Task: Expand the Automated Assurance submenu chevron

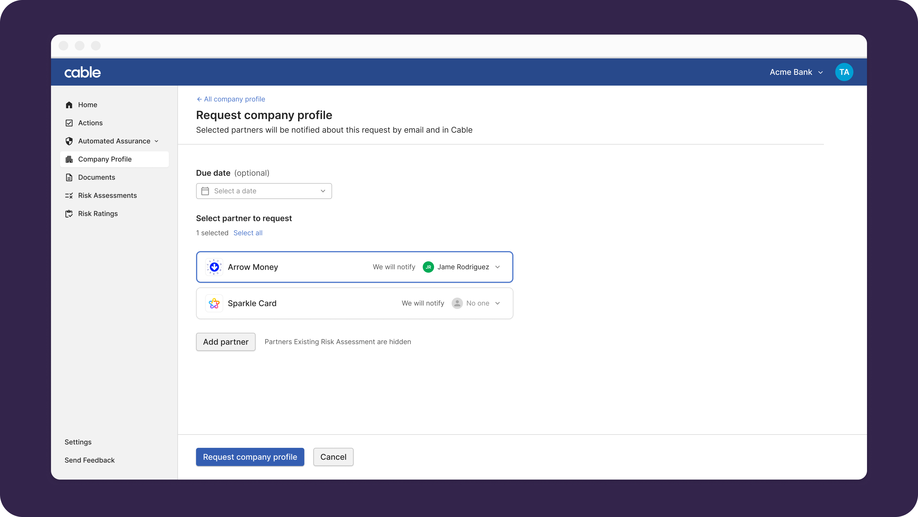Action: click(156, 141)
